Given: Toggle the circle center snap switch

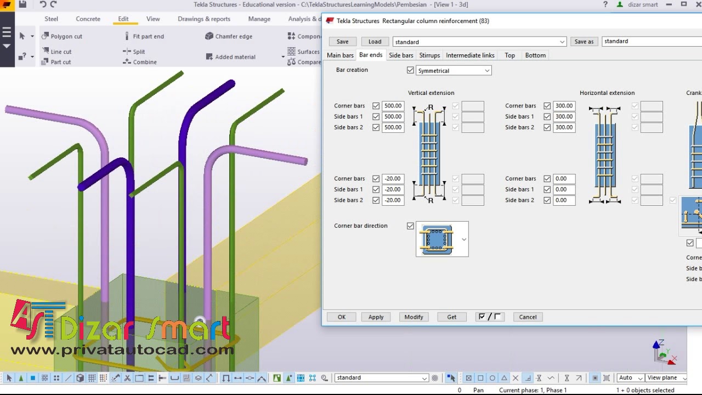Looking at the screenshot, I should click(x=492, y=378).
